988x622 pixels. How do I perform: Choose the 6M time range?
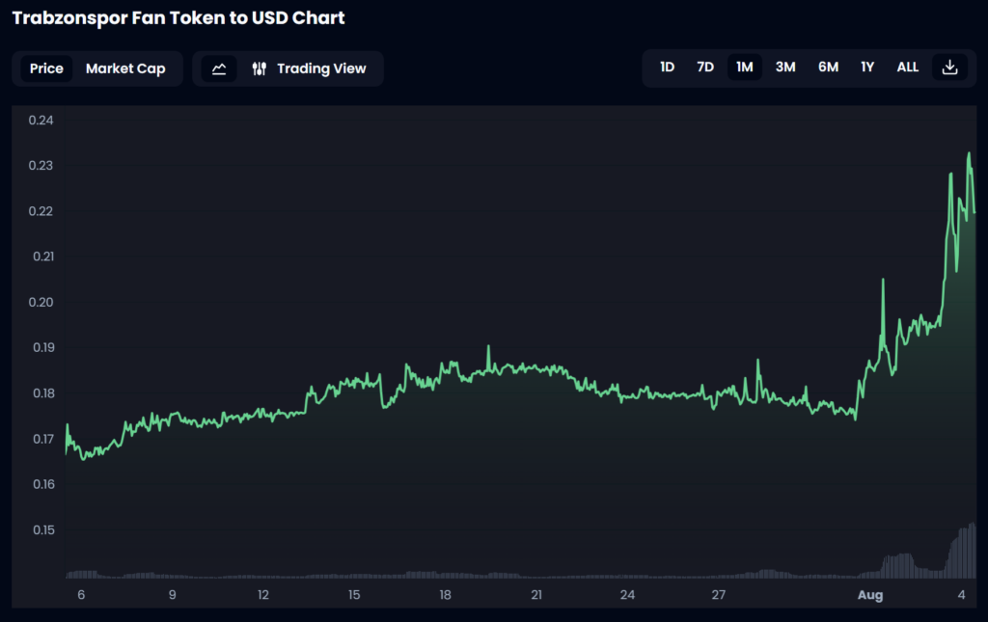828,68
